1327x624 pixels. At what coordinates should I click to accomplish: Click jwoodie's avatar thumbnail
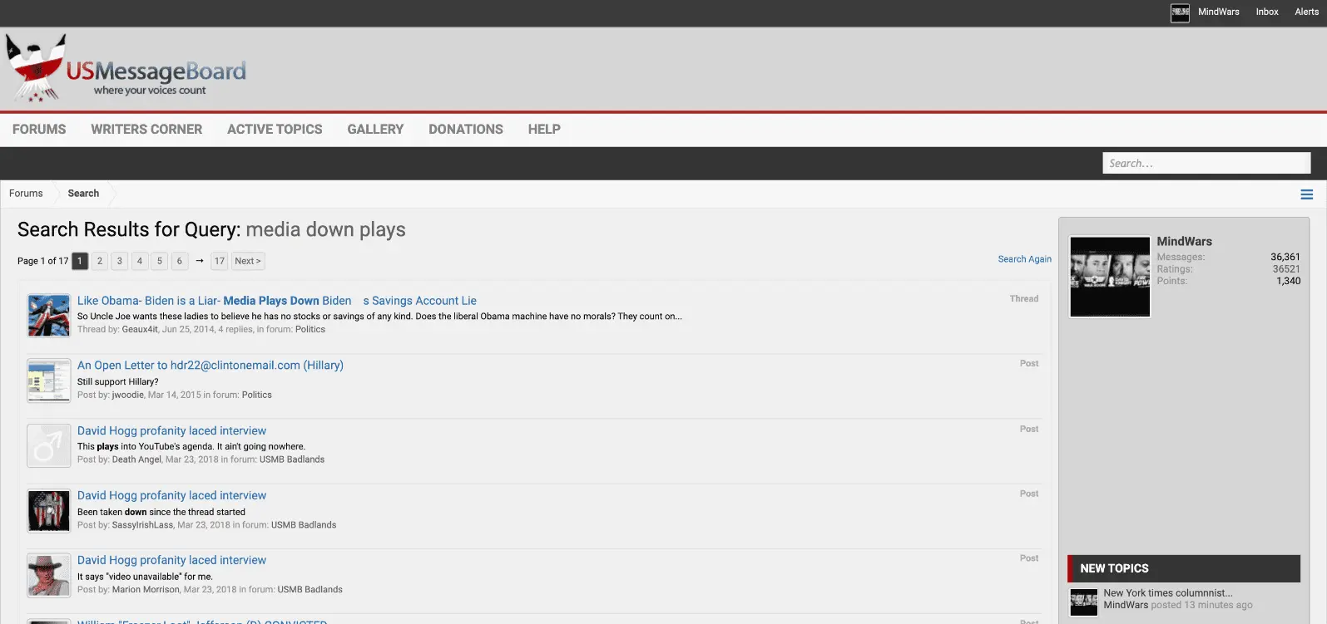pyautogui.click(x=49, y=381)
